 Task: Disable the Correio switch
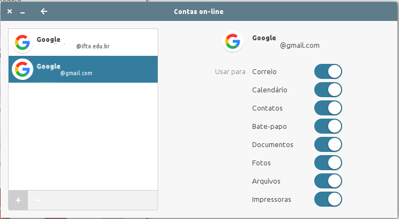tap(328, 71)
